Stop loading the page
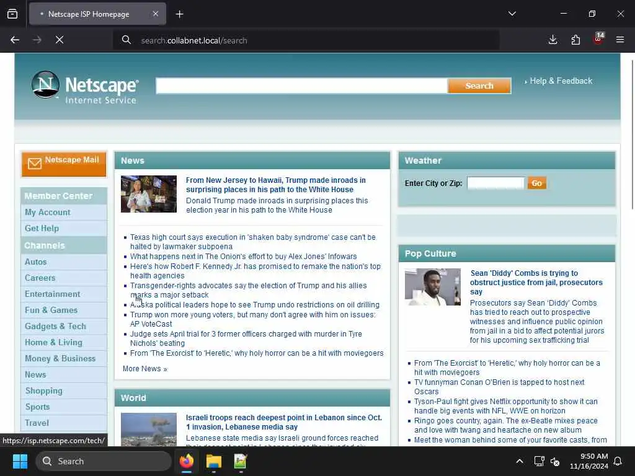 60,40
